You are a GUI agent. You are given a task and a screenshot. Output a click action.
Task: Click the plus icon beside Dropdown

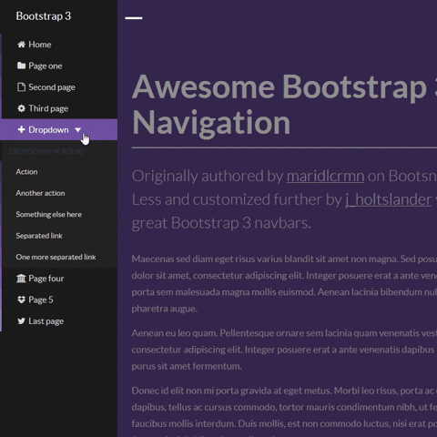(21, 129)
